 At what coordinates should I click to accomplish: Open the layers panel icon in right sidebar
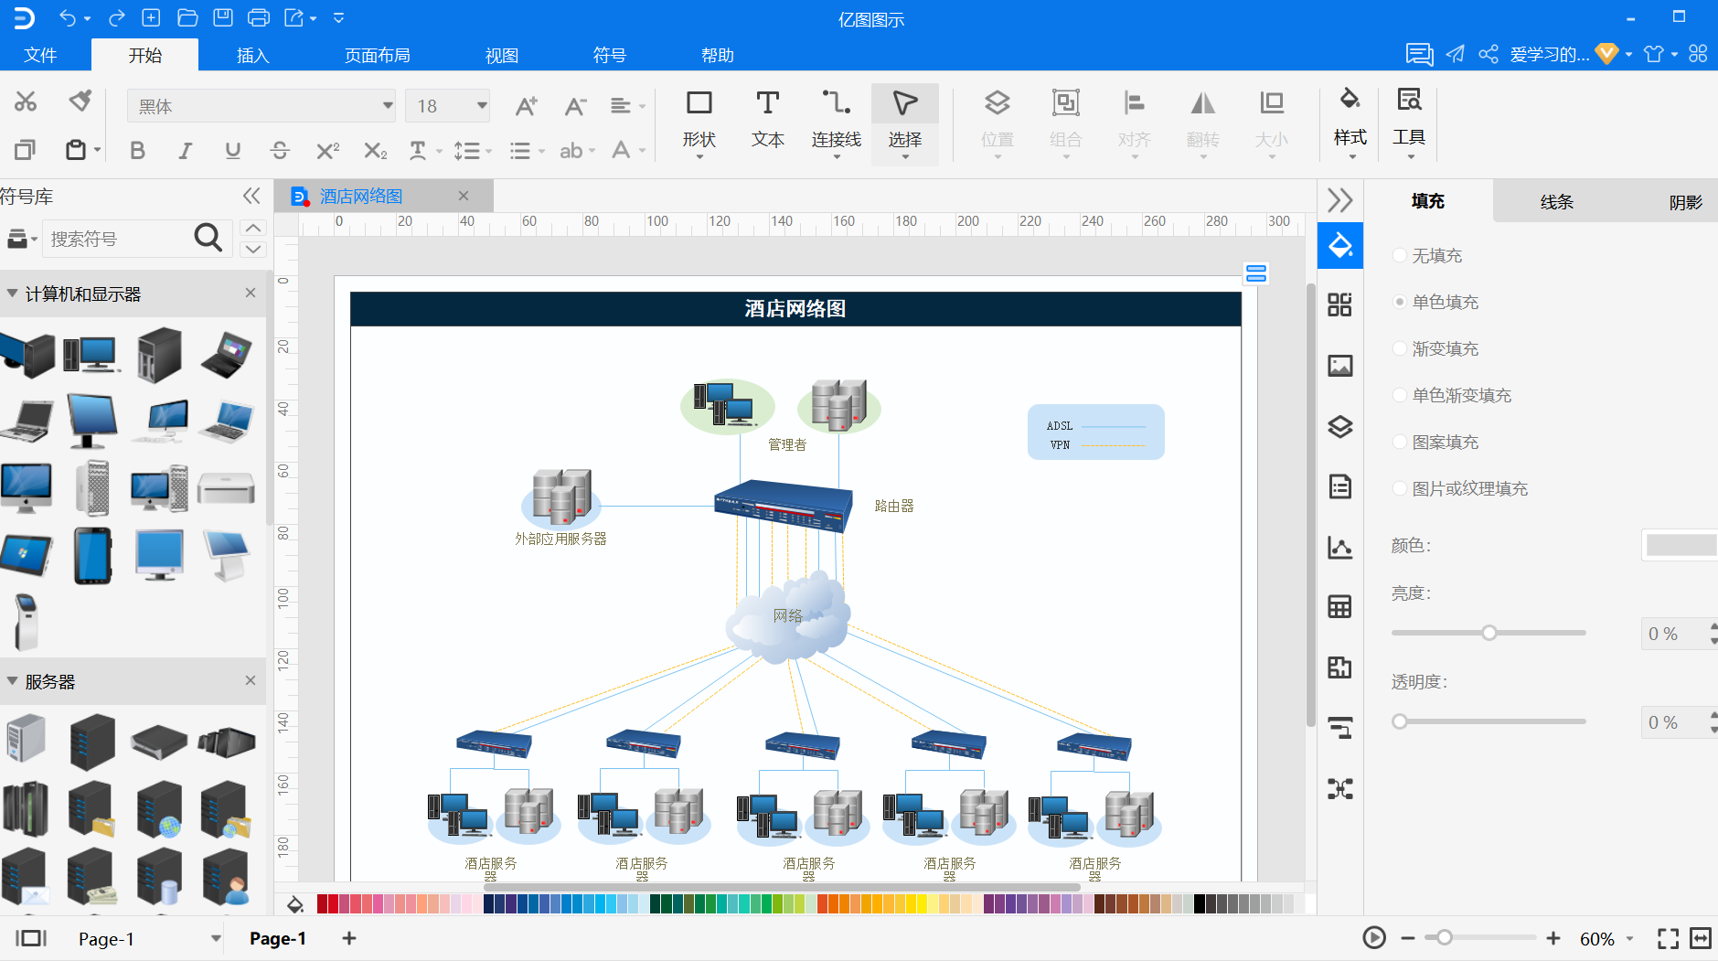1340,426
